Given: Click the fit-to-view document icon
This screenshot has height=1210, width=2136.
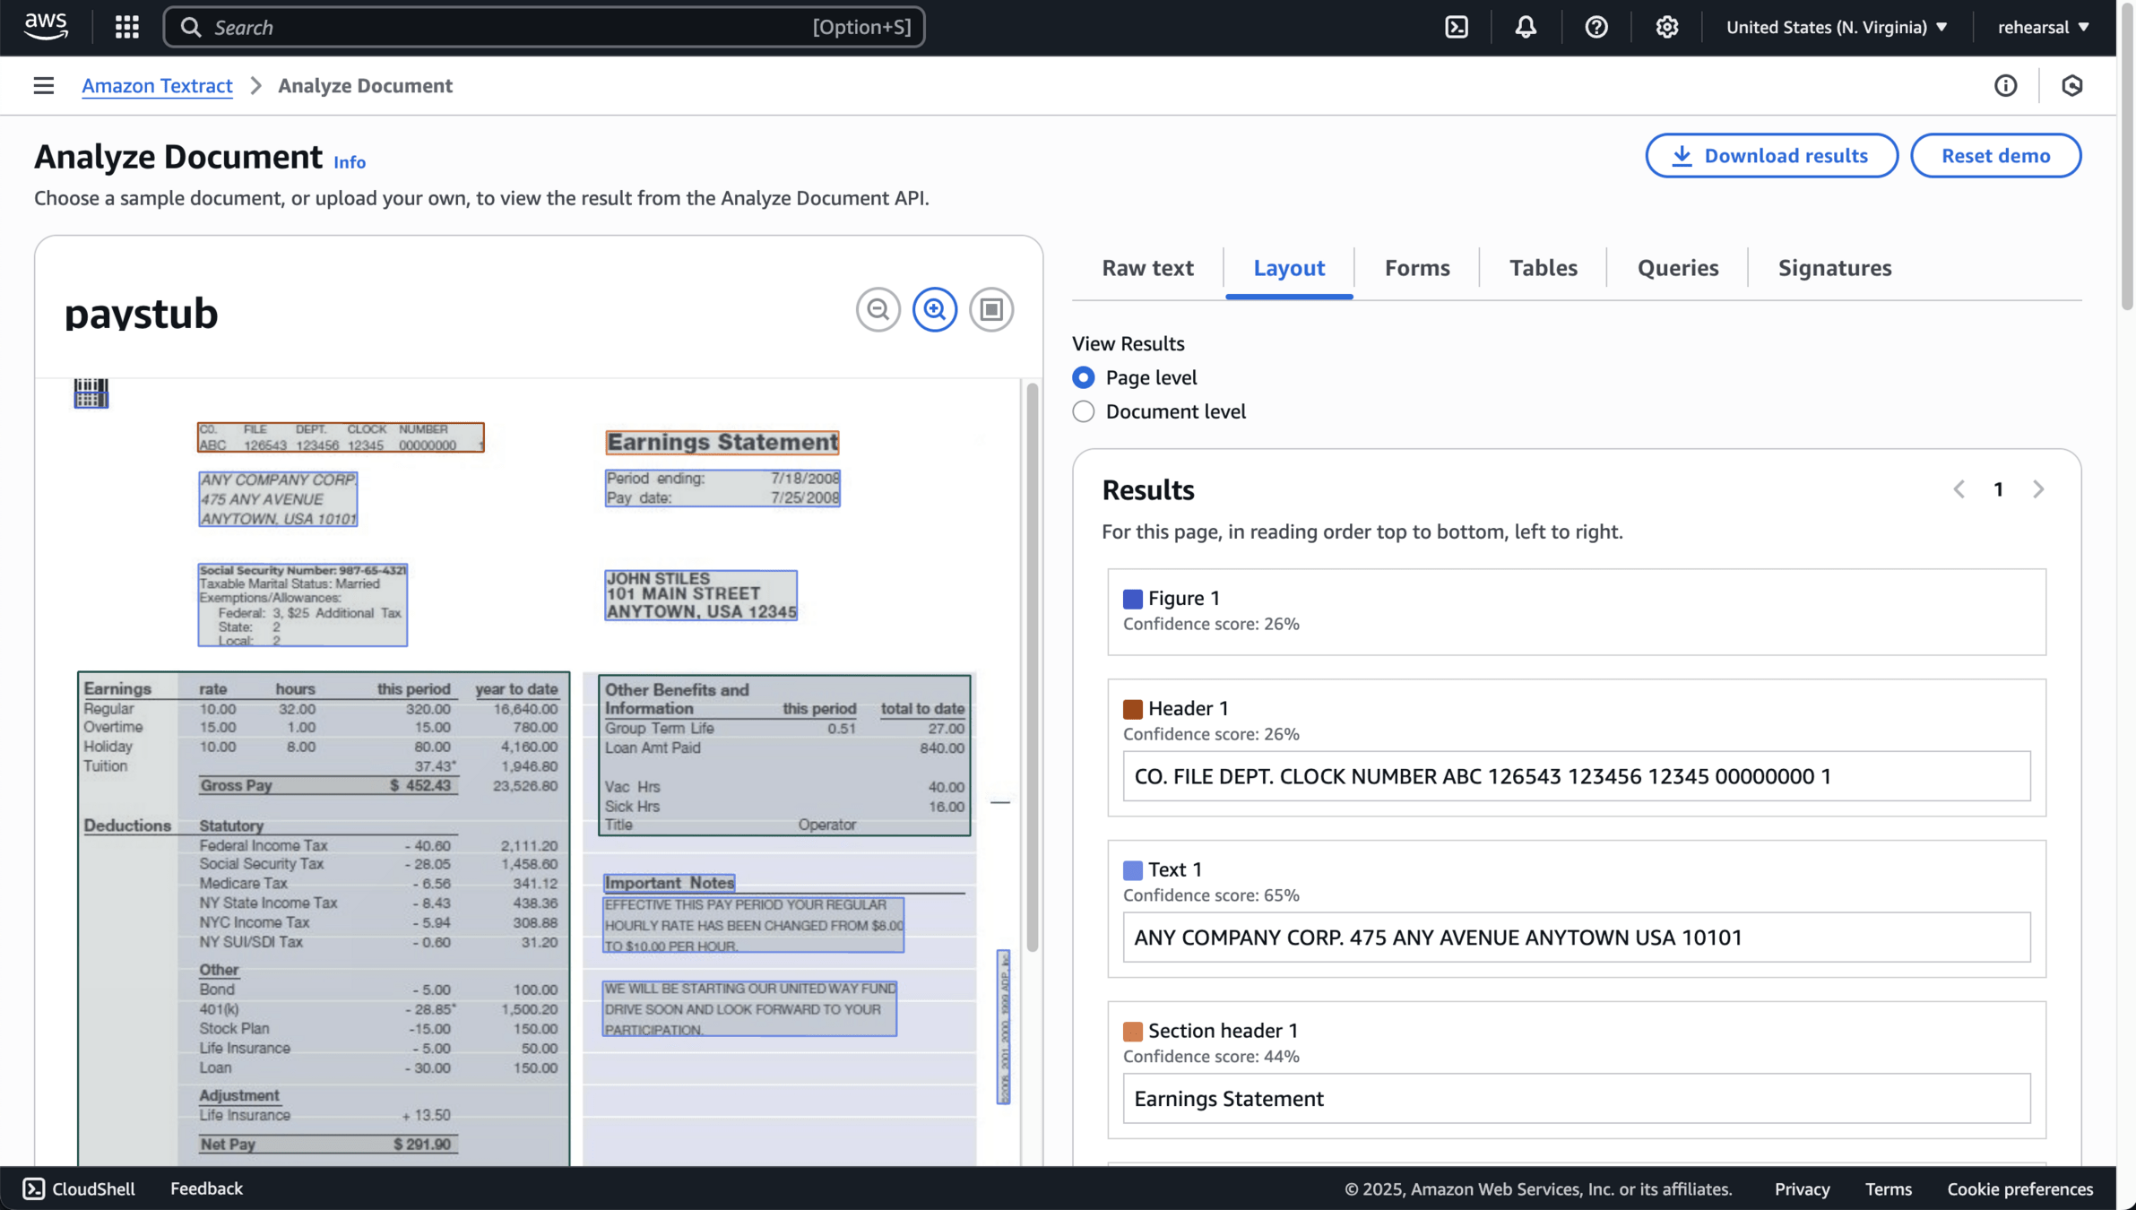Looking at the screenshot, I should 990,309.
